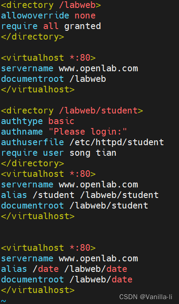Click the first servername www.openlab.com value
Screen dimensions: 179x304
[98, 69]
